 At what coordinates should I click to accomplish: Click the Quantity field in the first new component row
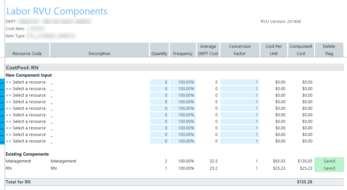[x=159, y=82]
